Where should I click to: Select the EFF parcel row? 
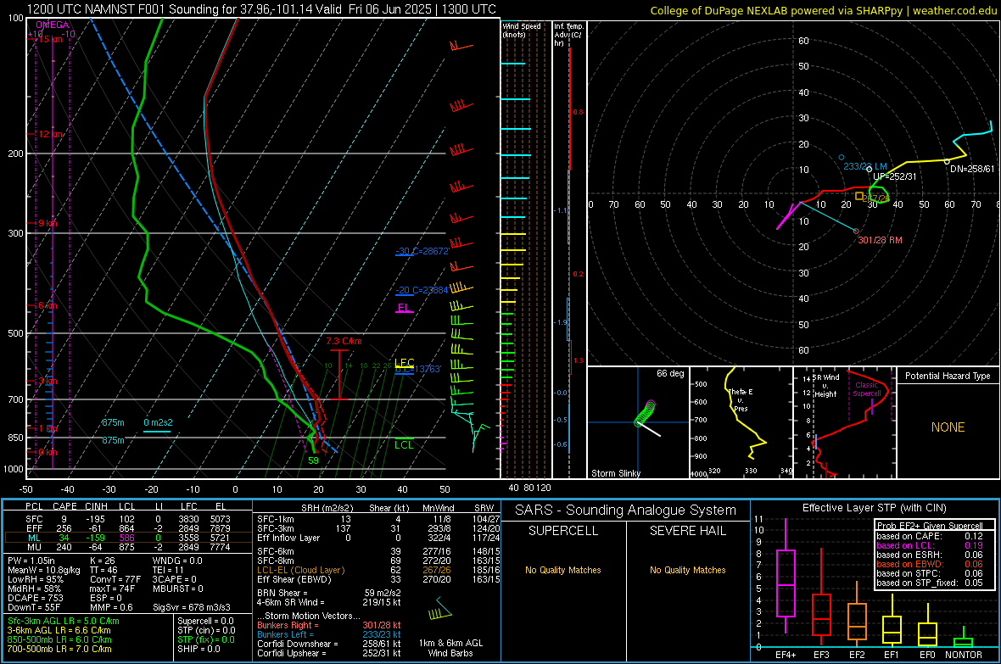[x=127, y=528]
